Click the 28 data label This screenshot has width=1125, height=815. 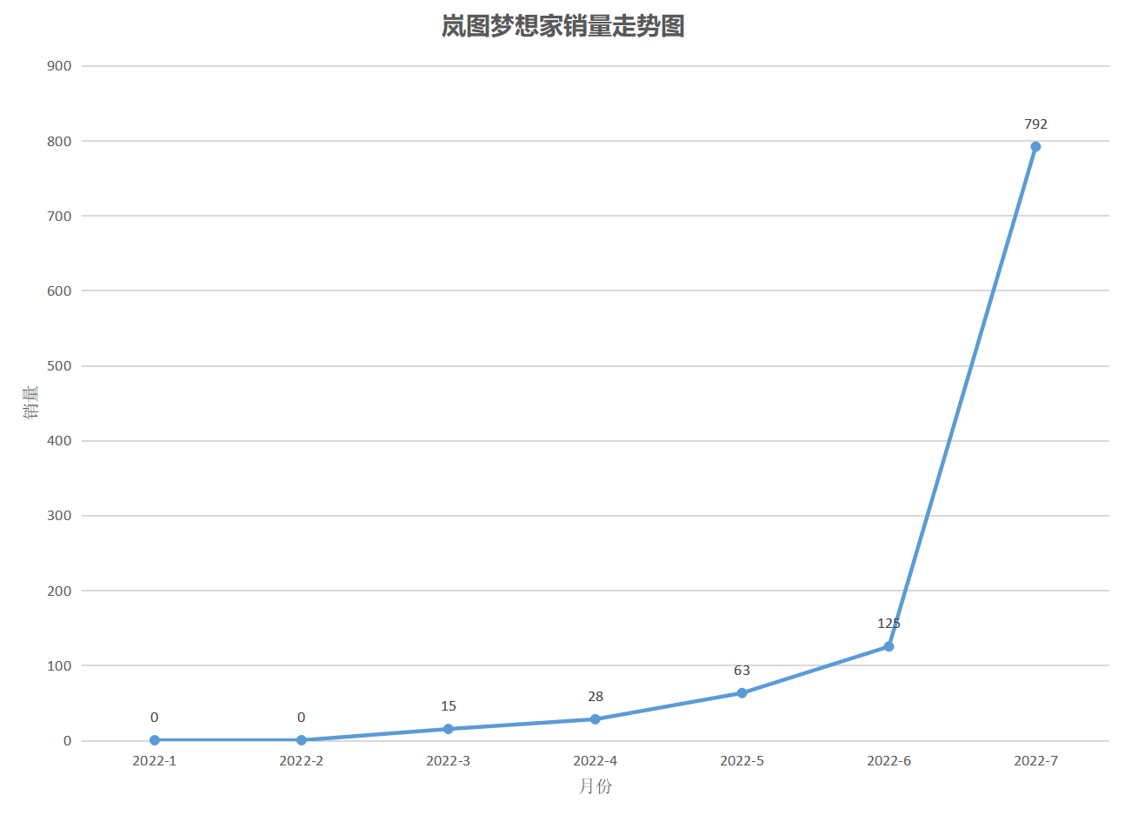[595, 697]
